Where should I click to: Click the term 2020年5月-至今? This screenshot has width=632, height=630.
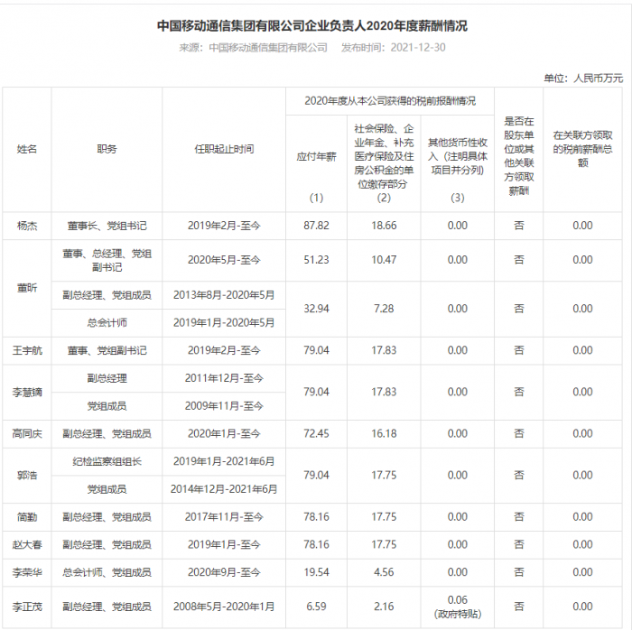coord(224,260)
